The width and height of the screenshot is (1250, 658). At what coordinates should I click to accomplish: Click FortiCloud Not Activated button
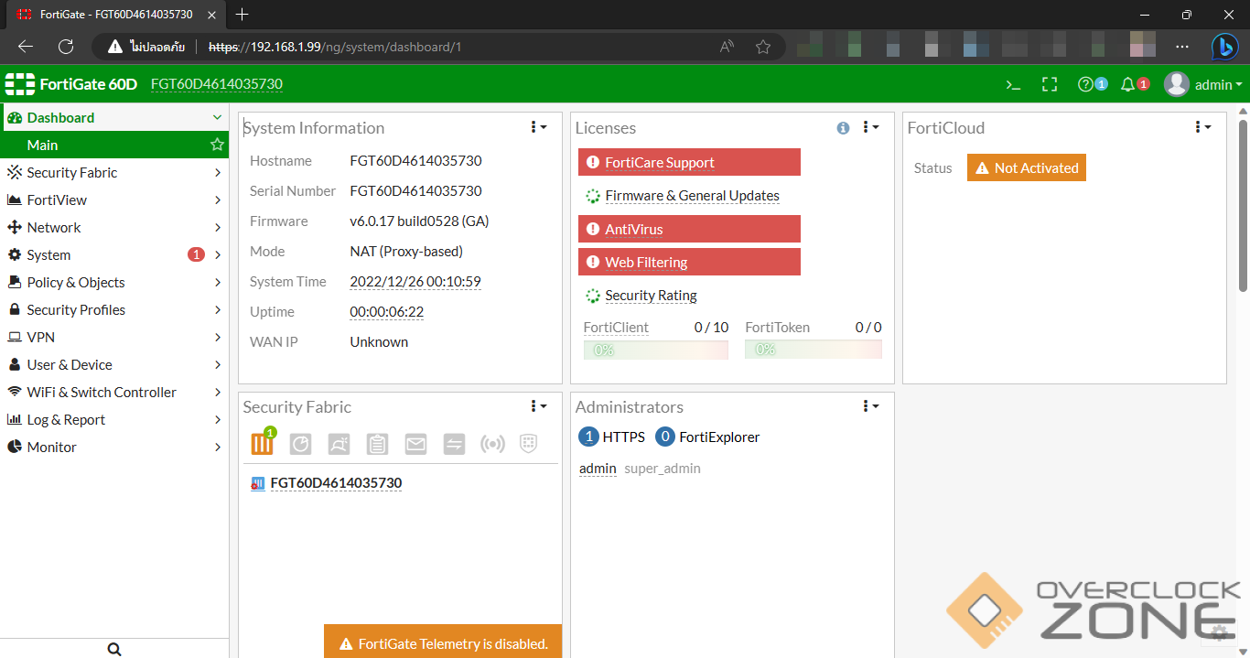pos(1027,167)
